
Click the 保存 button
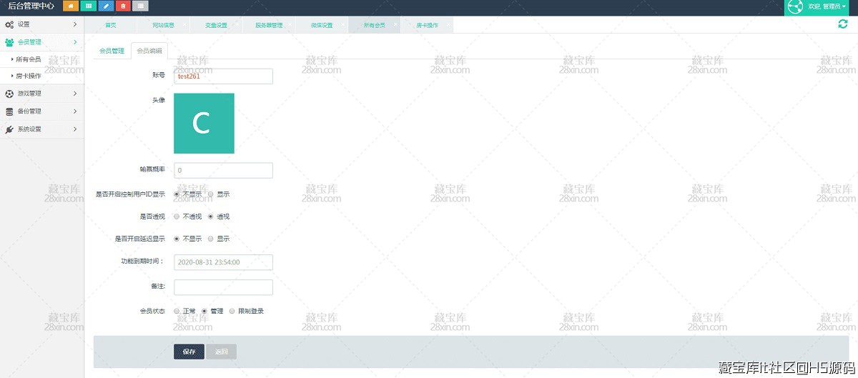[189, 352]
